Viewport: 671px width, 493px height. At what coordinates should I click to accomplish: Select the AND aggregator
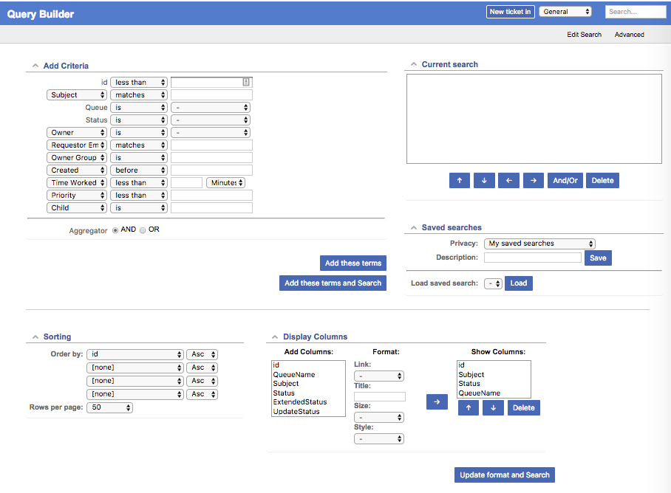click(117, 229)
